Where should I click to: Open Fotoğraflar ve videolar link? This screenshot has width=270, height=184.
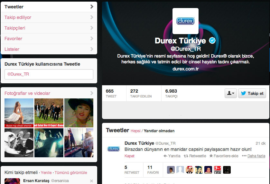click(x=27, y=93)
